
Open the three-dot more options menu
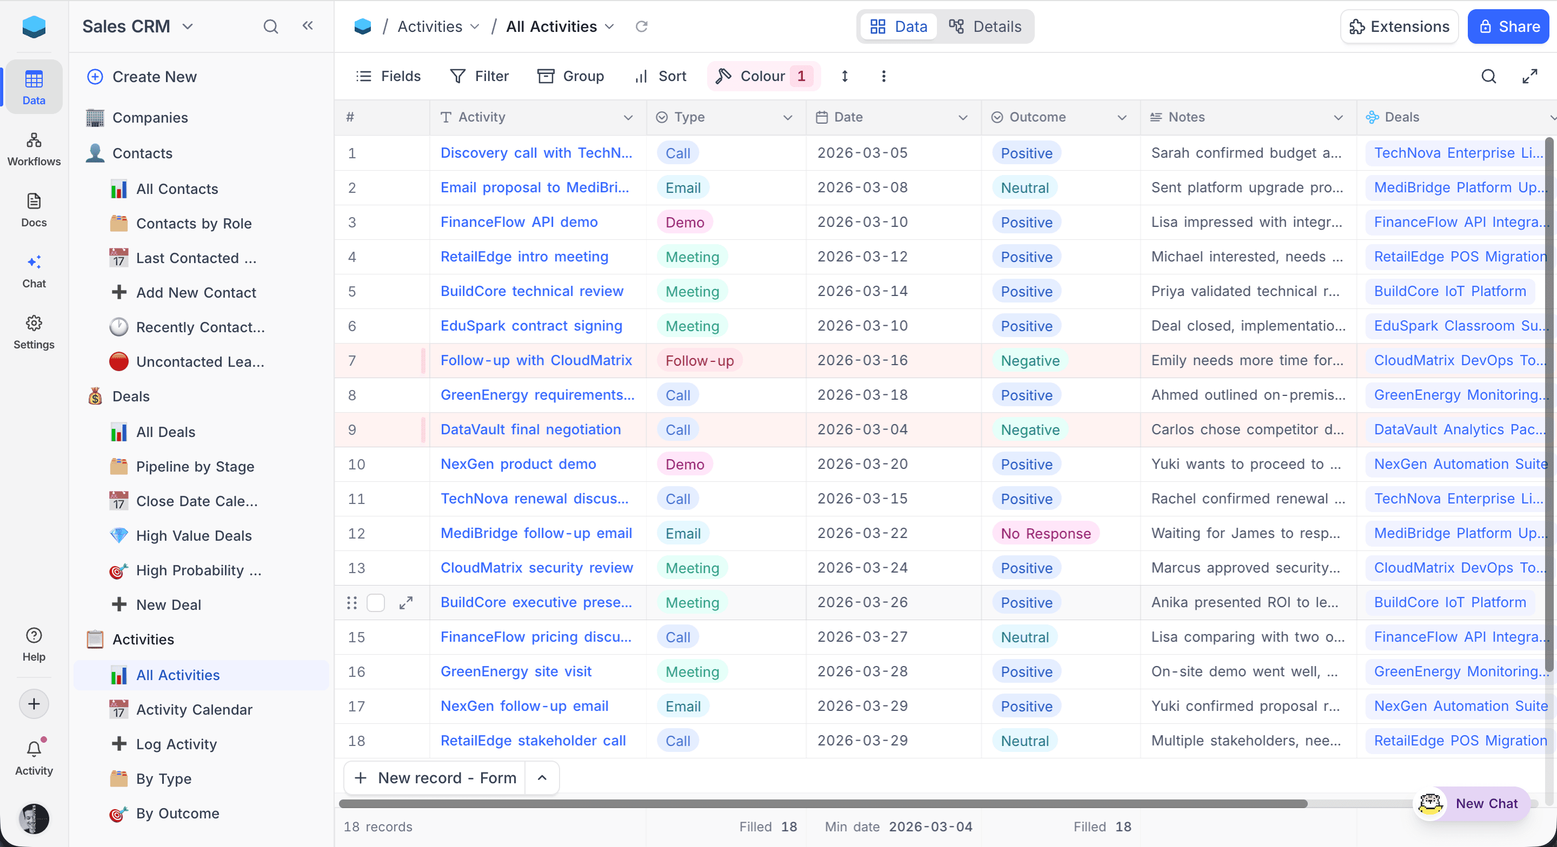click(x=883, y=76)
